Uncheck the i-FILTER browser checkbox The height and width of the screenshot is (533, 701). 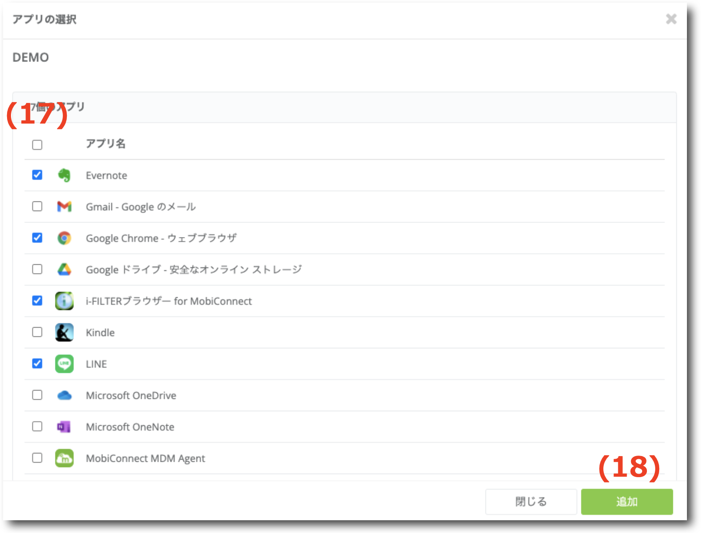click(x=37, y=301)
